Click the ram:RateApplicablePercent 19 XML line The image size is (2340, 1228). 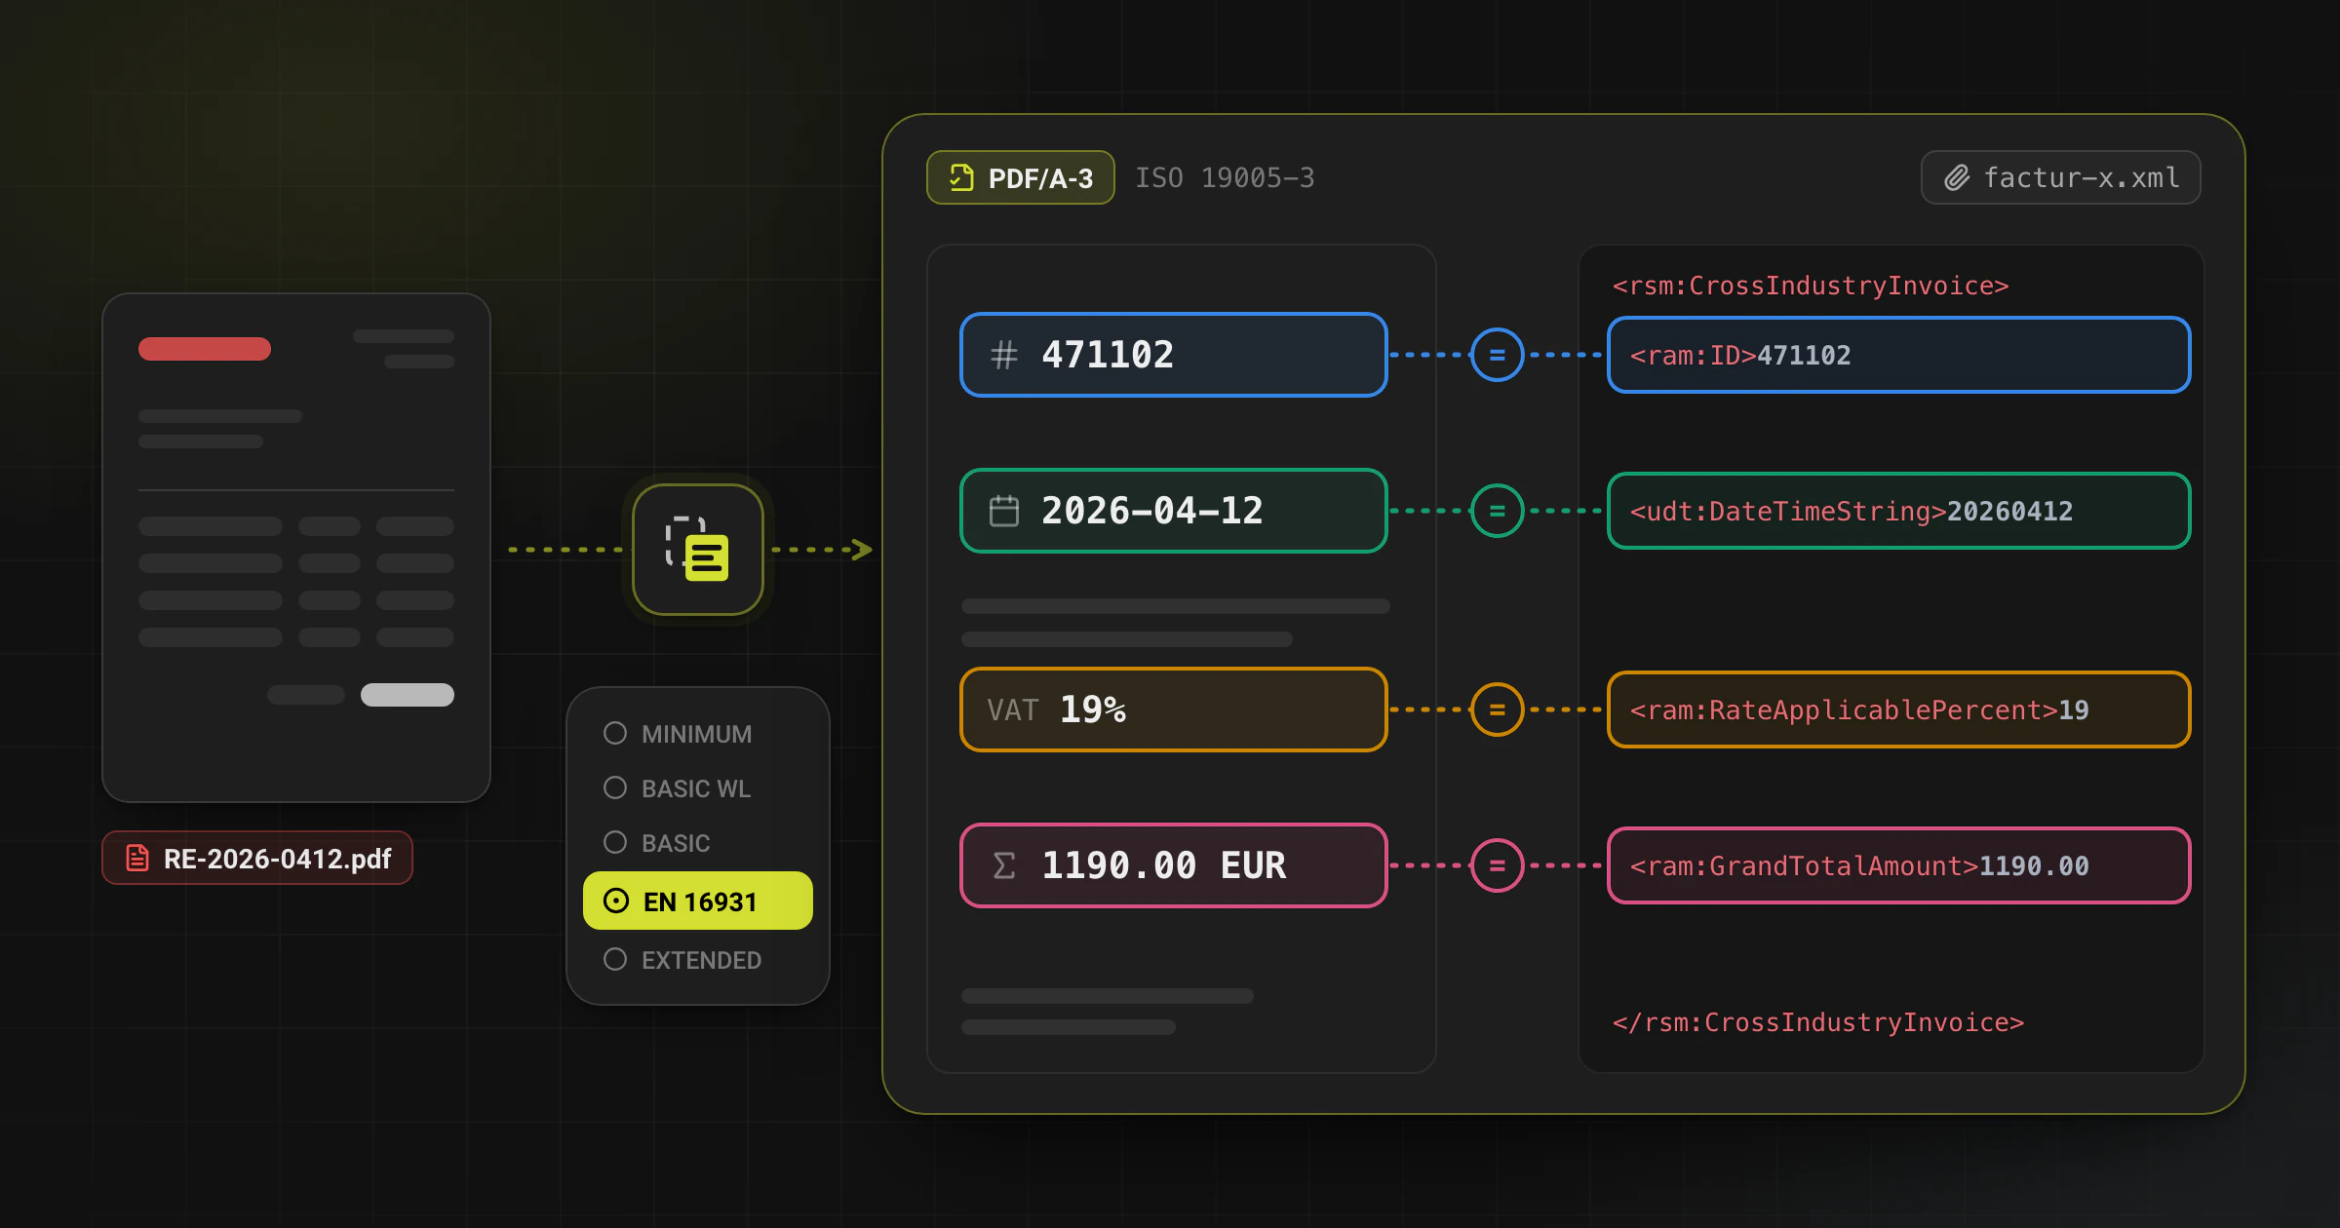[x=1899, y=710]
